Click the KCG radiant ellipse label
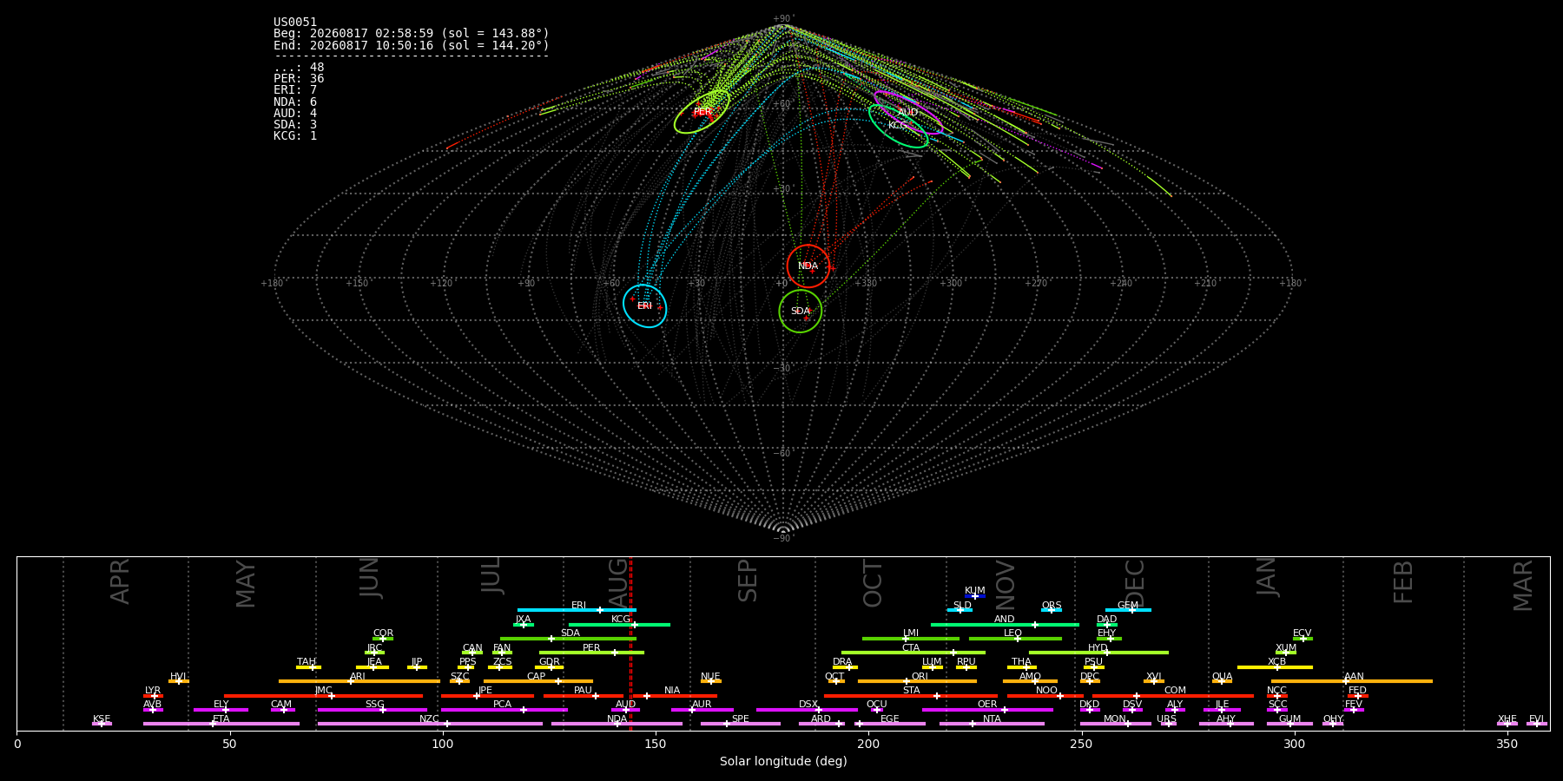1563x781 pixels. [897, 126]
